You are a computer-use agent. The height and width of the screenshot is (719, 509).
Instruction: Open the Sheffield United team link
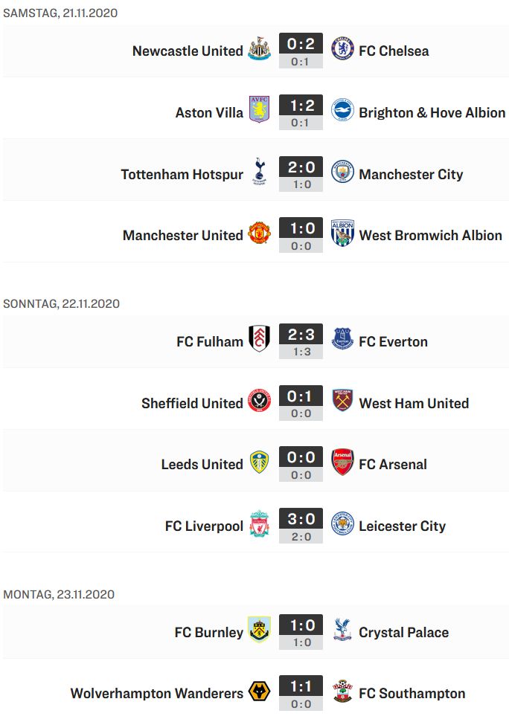coord(192,403)
